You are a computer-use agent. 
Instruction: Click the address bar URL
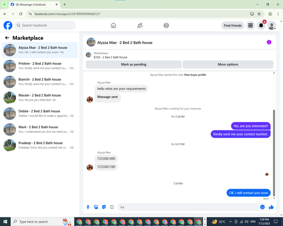coord(67,14)
